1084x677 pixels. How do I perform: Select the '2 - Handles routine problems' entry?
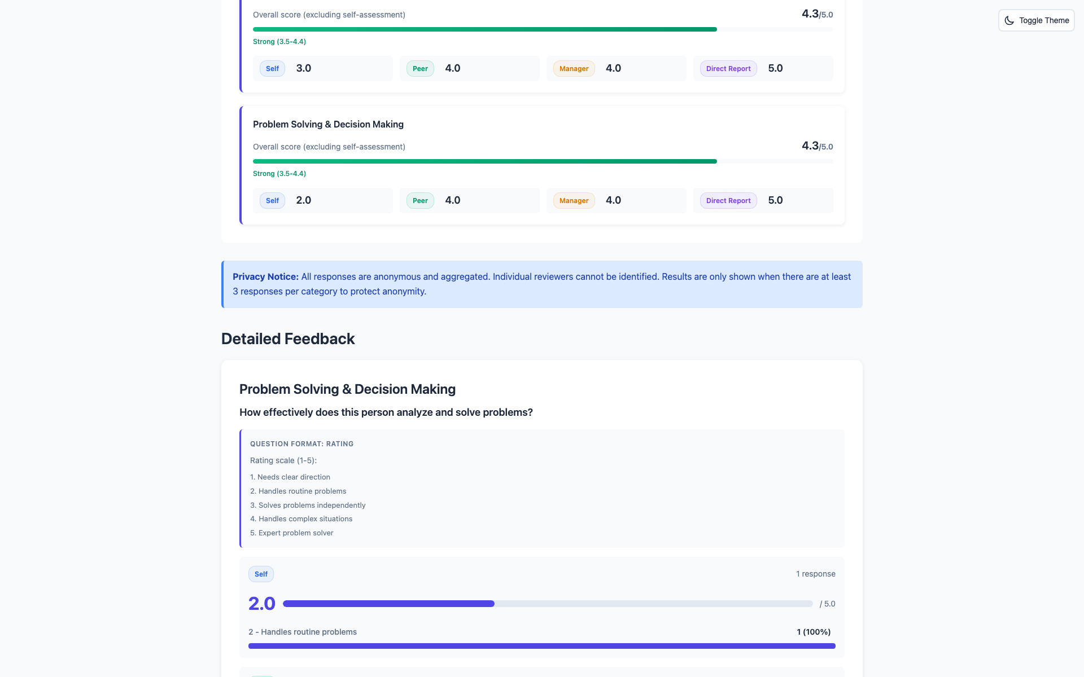pos(303,632)
